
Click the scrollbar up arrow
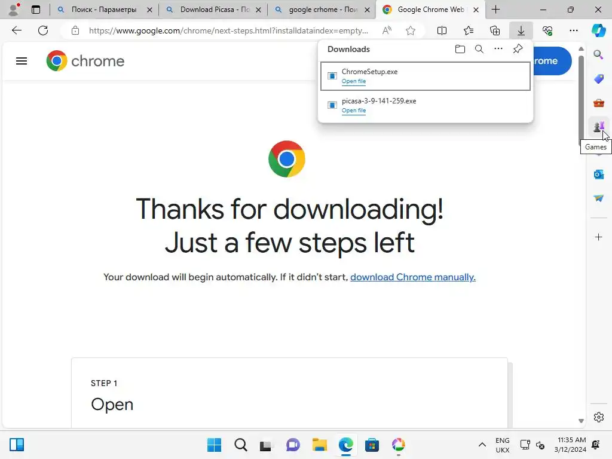(581, 49)
